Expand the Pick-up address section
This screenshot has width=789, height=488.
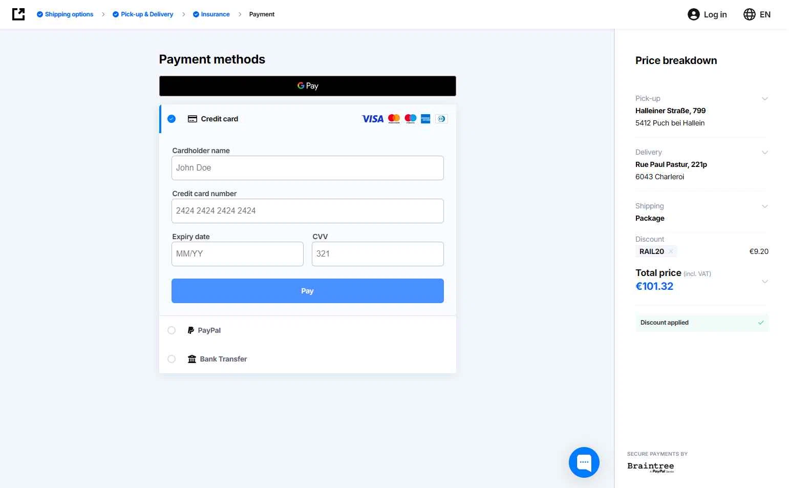click(764, 98)
